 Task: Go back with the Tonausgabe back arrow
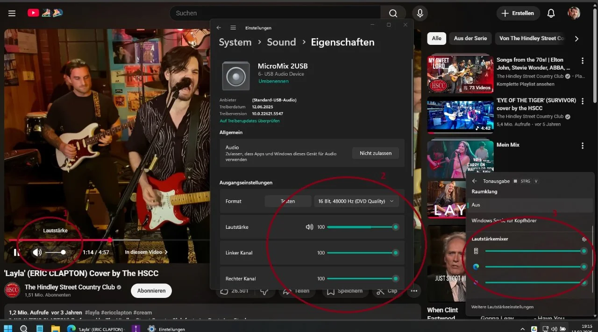click(474, 181)
